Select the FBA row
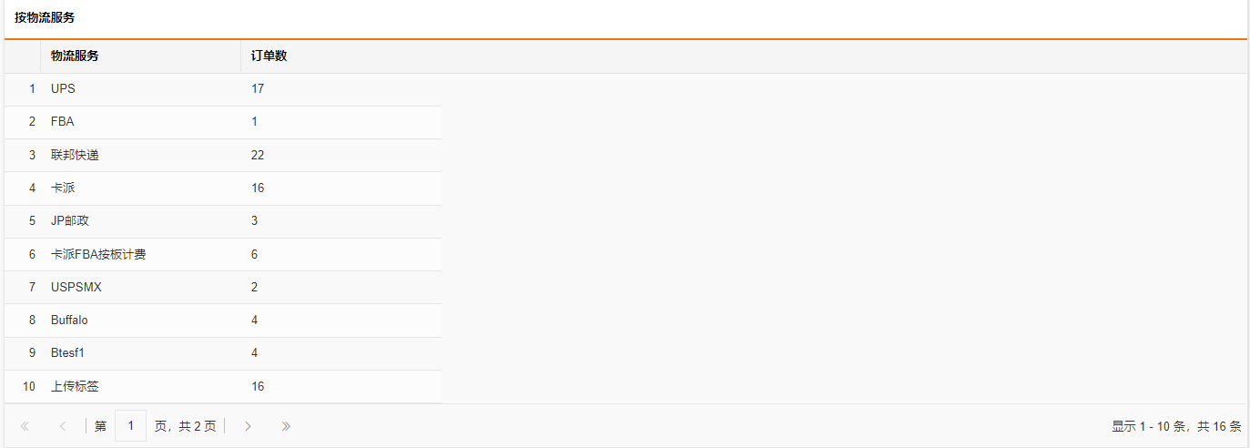The image size is (1250, 448). pyautogui.click(x=223, y=122)
